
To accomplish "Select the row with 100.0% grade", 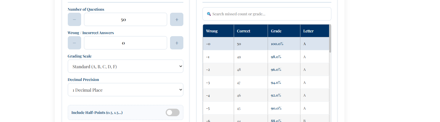I will pyautogui.click(x=266, y=44).
